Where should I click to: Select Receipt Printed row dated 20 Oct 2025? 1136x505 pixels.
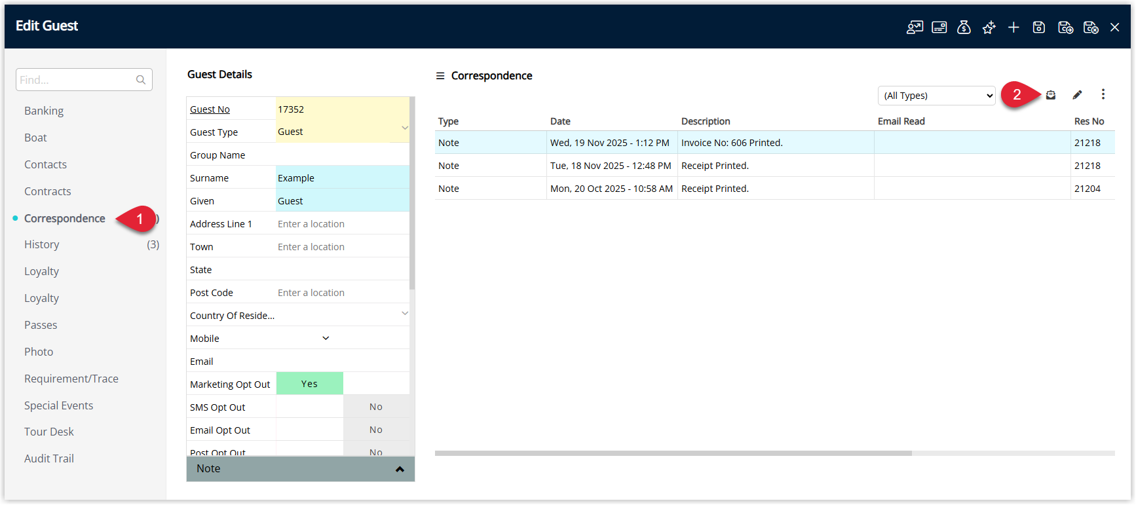click(x=775, y=188)
